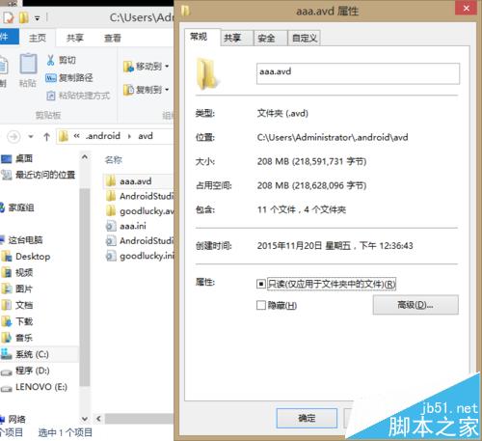Viewport: 482px width, 441px height.
Task: Click the avd breadcrumb segment
Action: pos(146,136)
